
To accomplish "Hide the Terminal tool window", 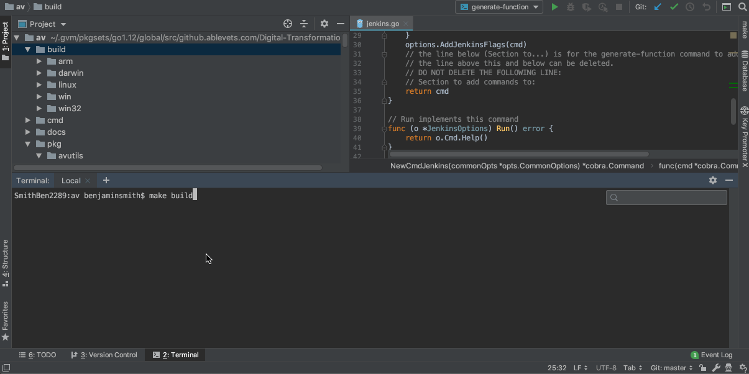I will point(729,180).
